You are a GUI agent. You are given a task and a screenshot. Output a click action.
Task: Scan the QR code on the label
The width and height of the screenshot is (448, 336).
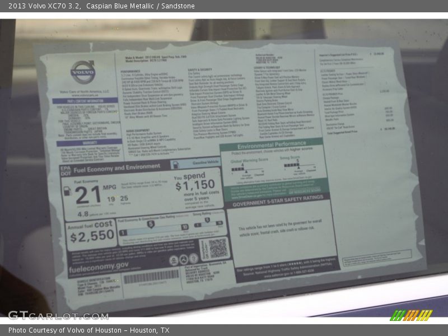pyautogui.click(x=217, y=247)
